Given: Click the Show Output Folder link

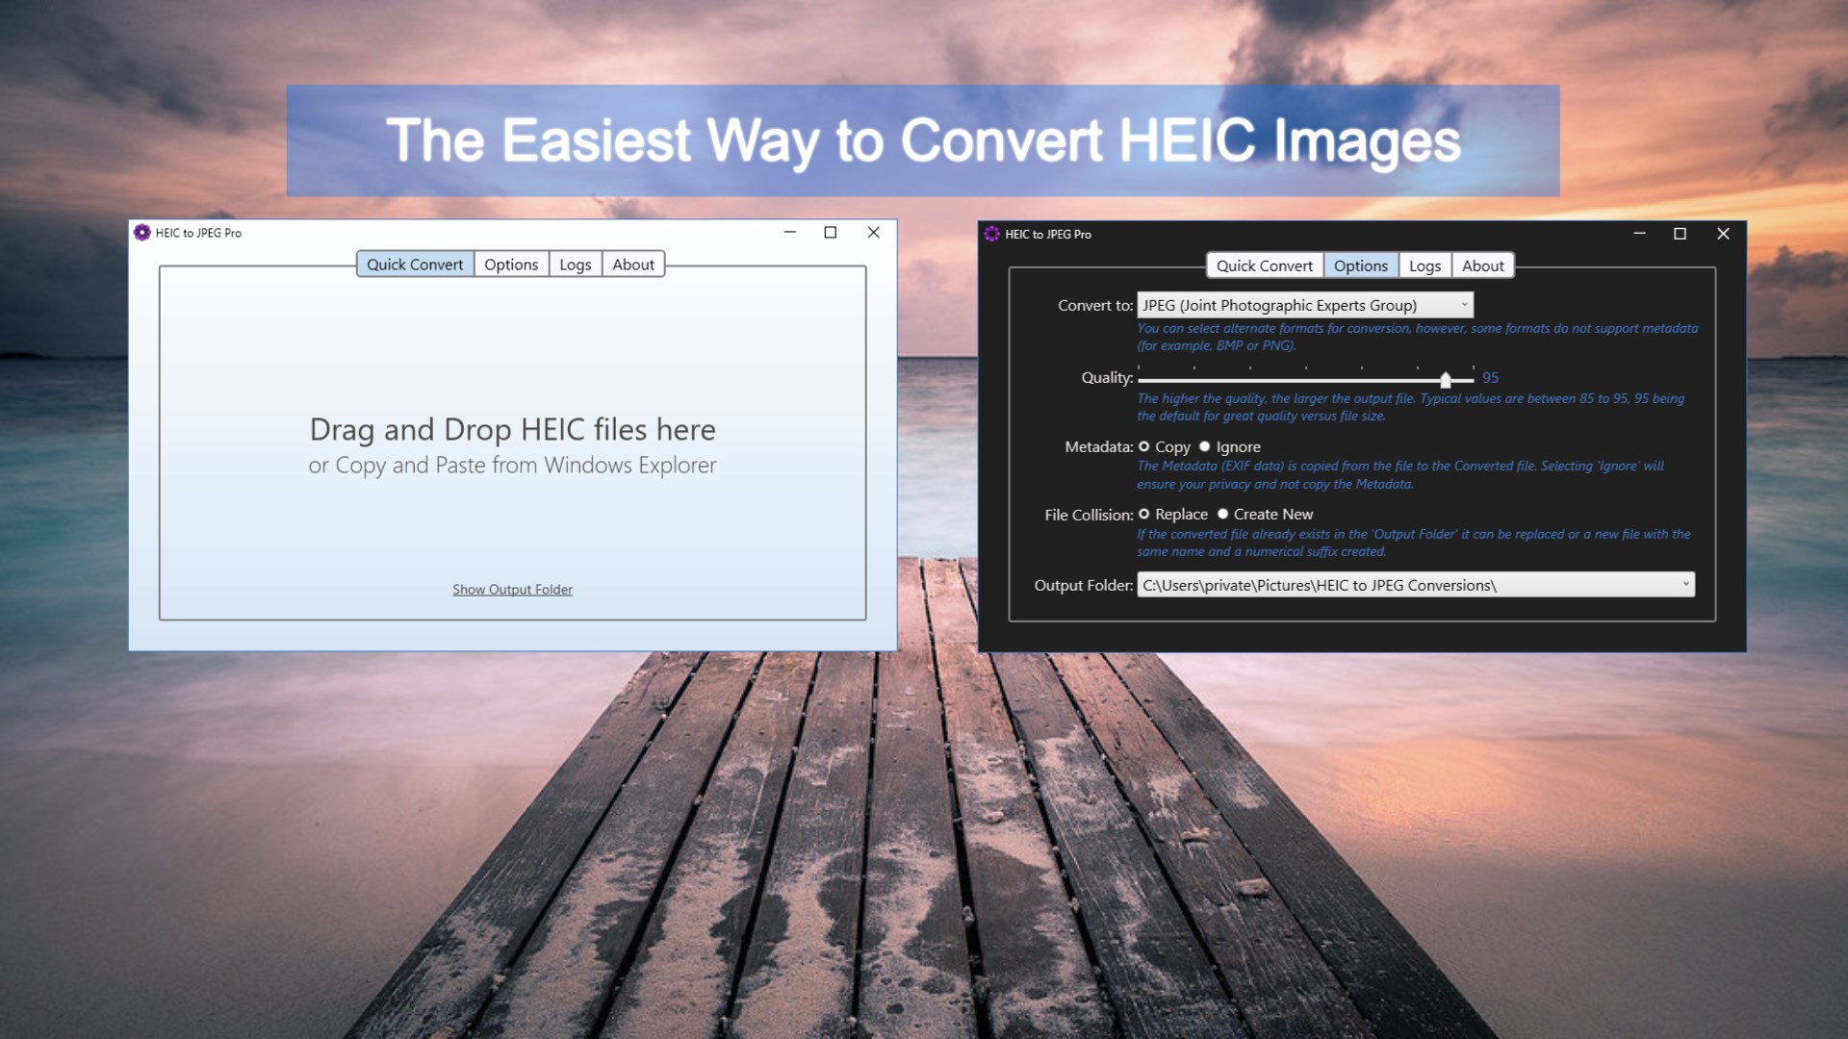Looking at the screenshot, I should [512, 589].
